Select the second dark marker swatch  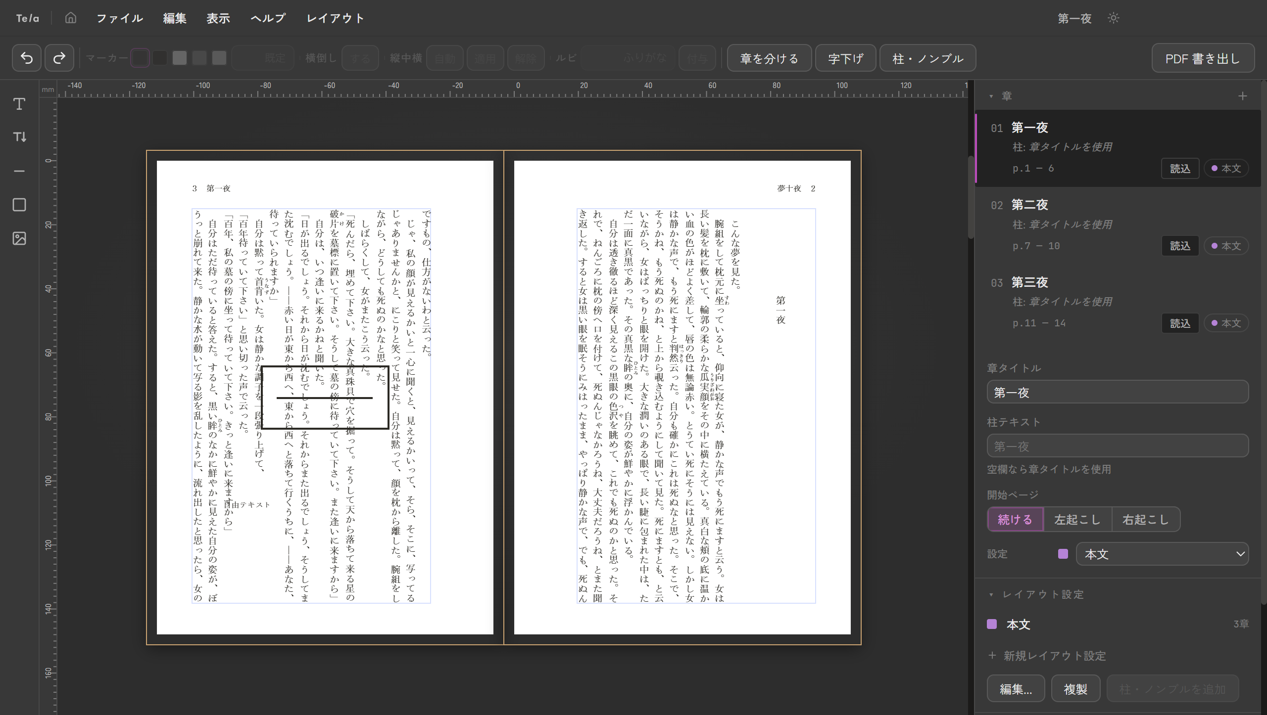pyautogui.click(x=159, y=58)
